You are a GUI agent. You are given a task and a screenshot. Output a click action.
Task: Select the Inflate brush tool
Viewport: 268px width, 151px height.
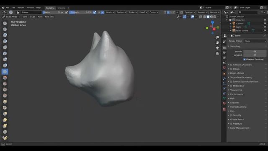5,60
